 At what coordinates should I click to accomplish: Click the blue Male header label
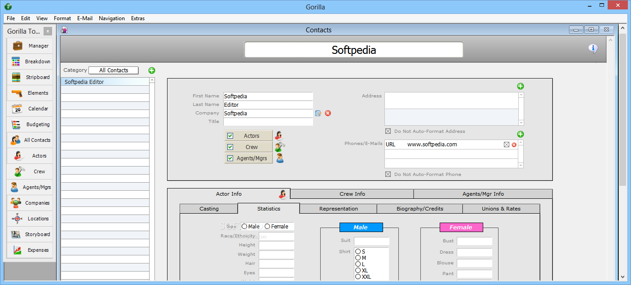361,227
